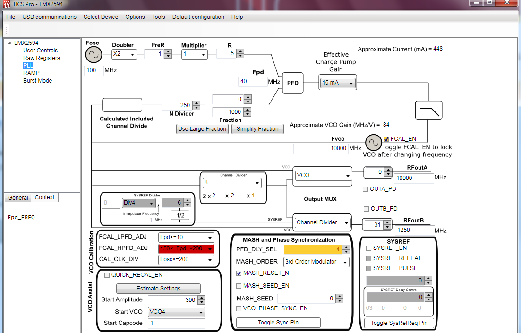The width and height of the screenshot is (521, 333).
Task: Open SYSREF Divider Div4 dropdown
Action: (139, 203)
